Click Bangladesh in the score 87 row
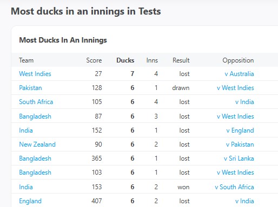The height and width of the screenshot is (207, 278). 35,116
